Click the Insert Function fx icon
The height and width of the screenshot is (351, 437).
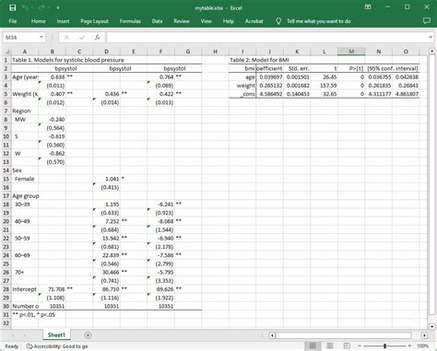pos(97,38)
